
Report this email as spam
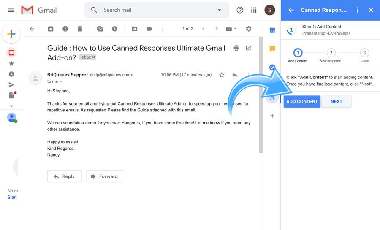[65, 29]
